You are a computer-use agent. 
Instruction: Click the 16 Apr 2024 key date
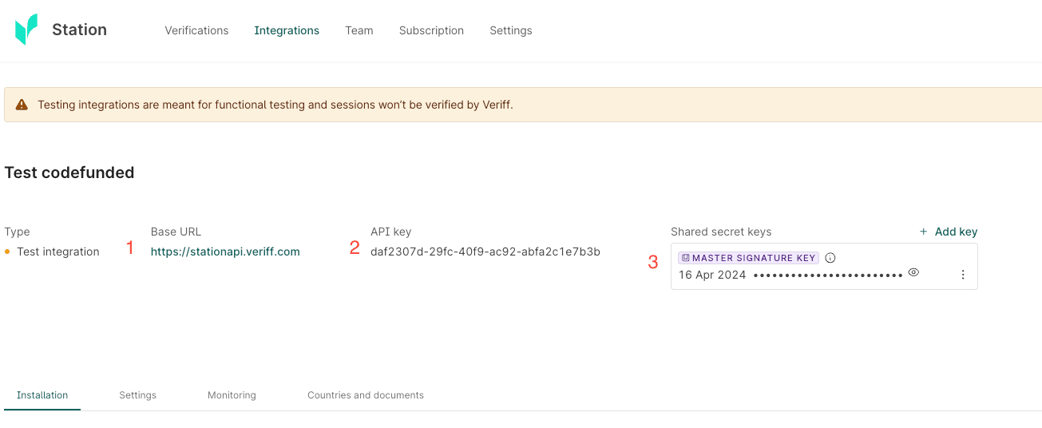coord(712,275)
